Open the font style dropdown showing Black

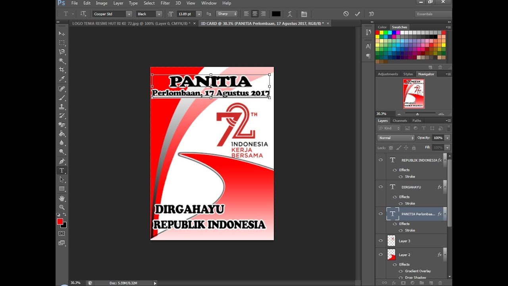coord(159,14)
